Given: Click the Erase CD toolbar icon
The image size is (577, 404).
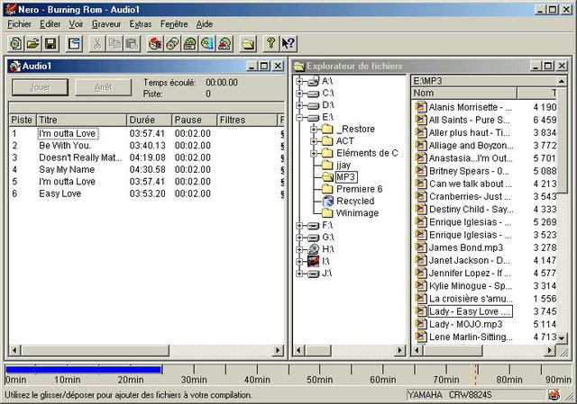Looking at the screenshot, I should [225, 44].
